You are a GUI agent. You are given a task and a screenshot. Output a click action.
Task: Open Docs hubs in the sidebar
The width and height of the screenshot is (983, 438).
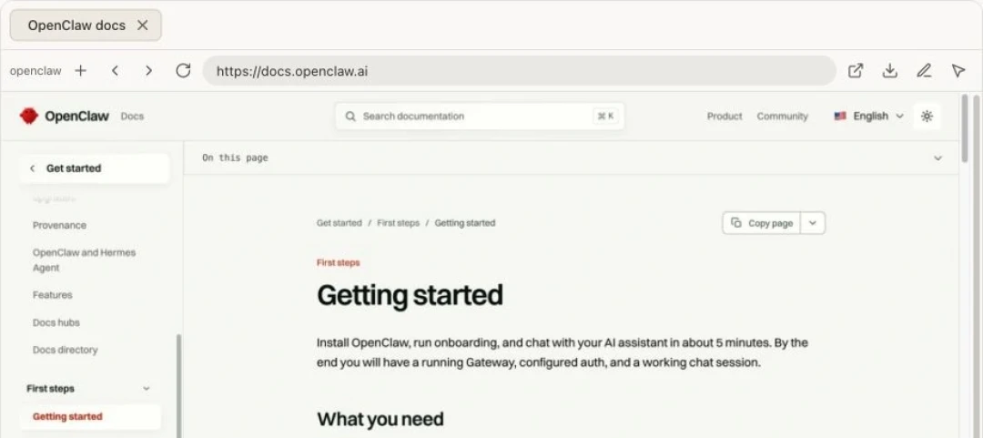tap(56, 322)
